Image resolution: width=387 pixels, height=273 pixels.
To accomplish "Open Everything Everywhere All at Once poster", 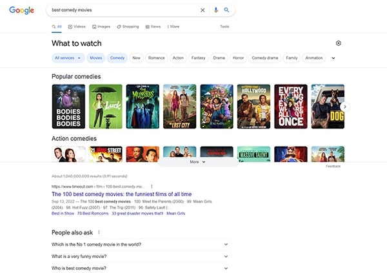I will tap(291, 106).
